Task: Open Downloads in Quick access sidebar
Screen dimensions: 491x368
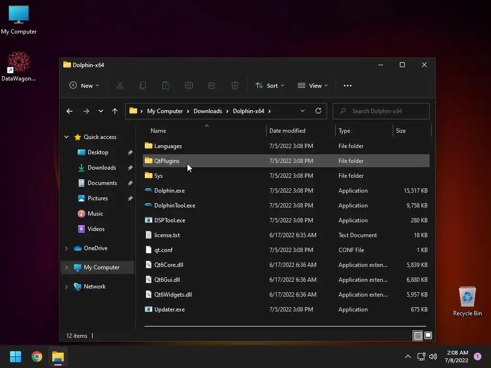Action: coord(102,167)
